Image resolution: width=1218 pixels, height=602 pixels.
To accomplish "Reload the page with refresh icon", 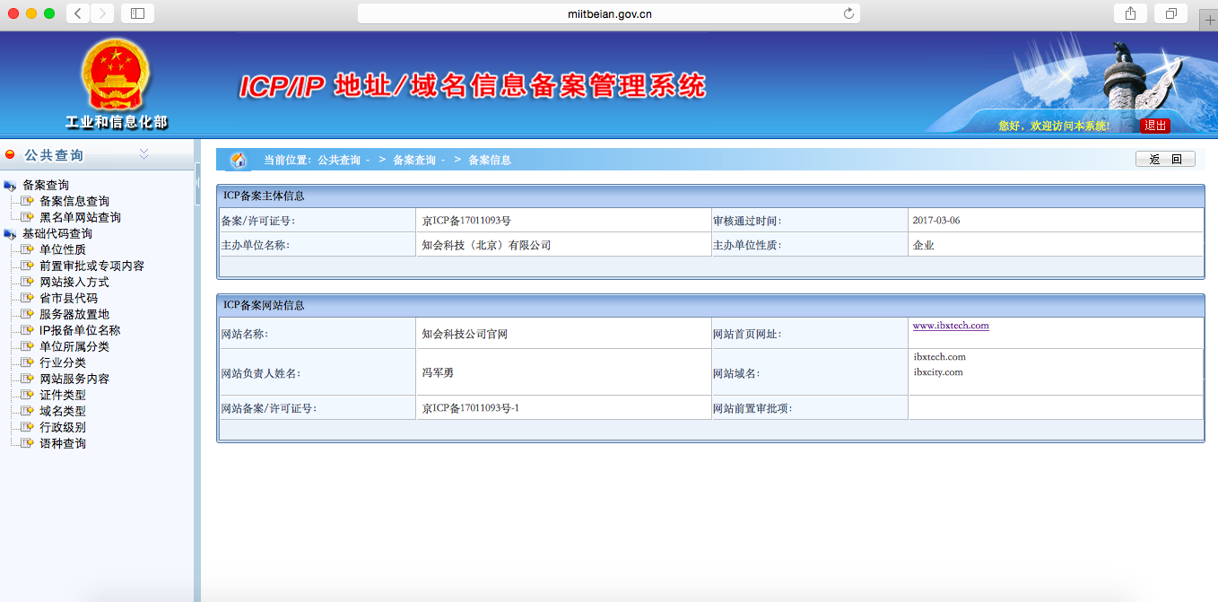I will [x=848, y=13].
